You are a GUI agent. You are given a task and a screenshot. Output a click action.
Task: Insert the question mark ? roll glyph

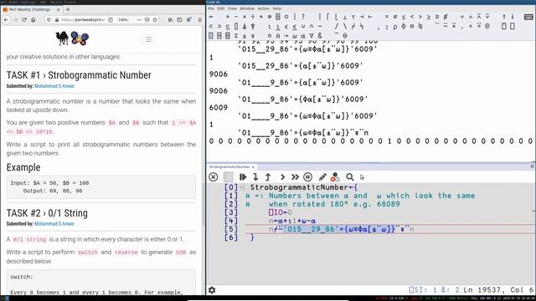(303, 17)
